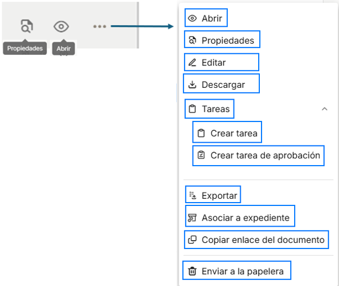This screenshot has width=339, height=286.
Task: Click the pencil icon next to Editar
Action: [x=192, y=63]
